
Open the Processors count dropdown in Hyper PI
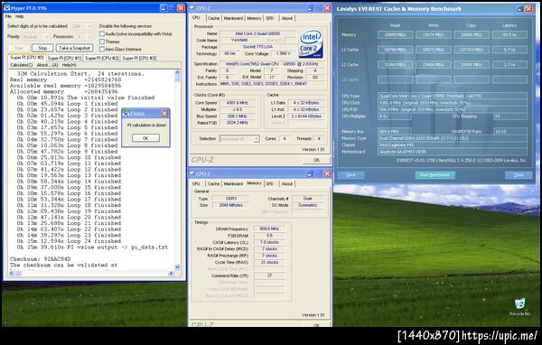coord(84,37)
